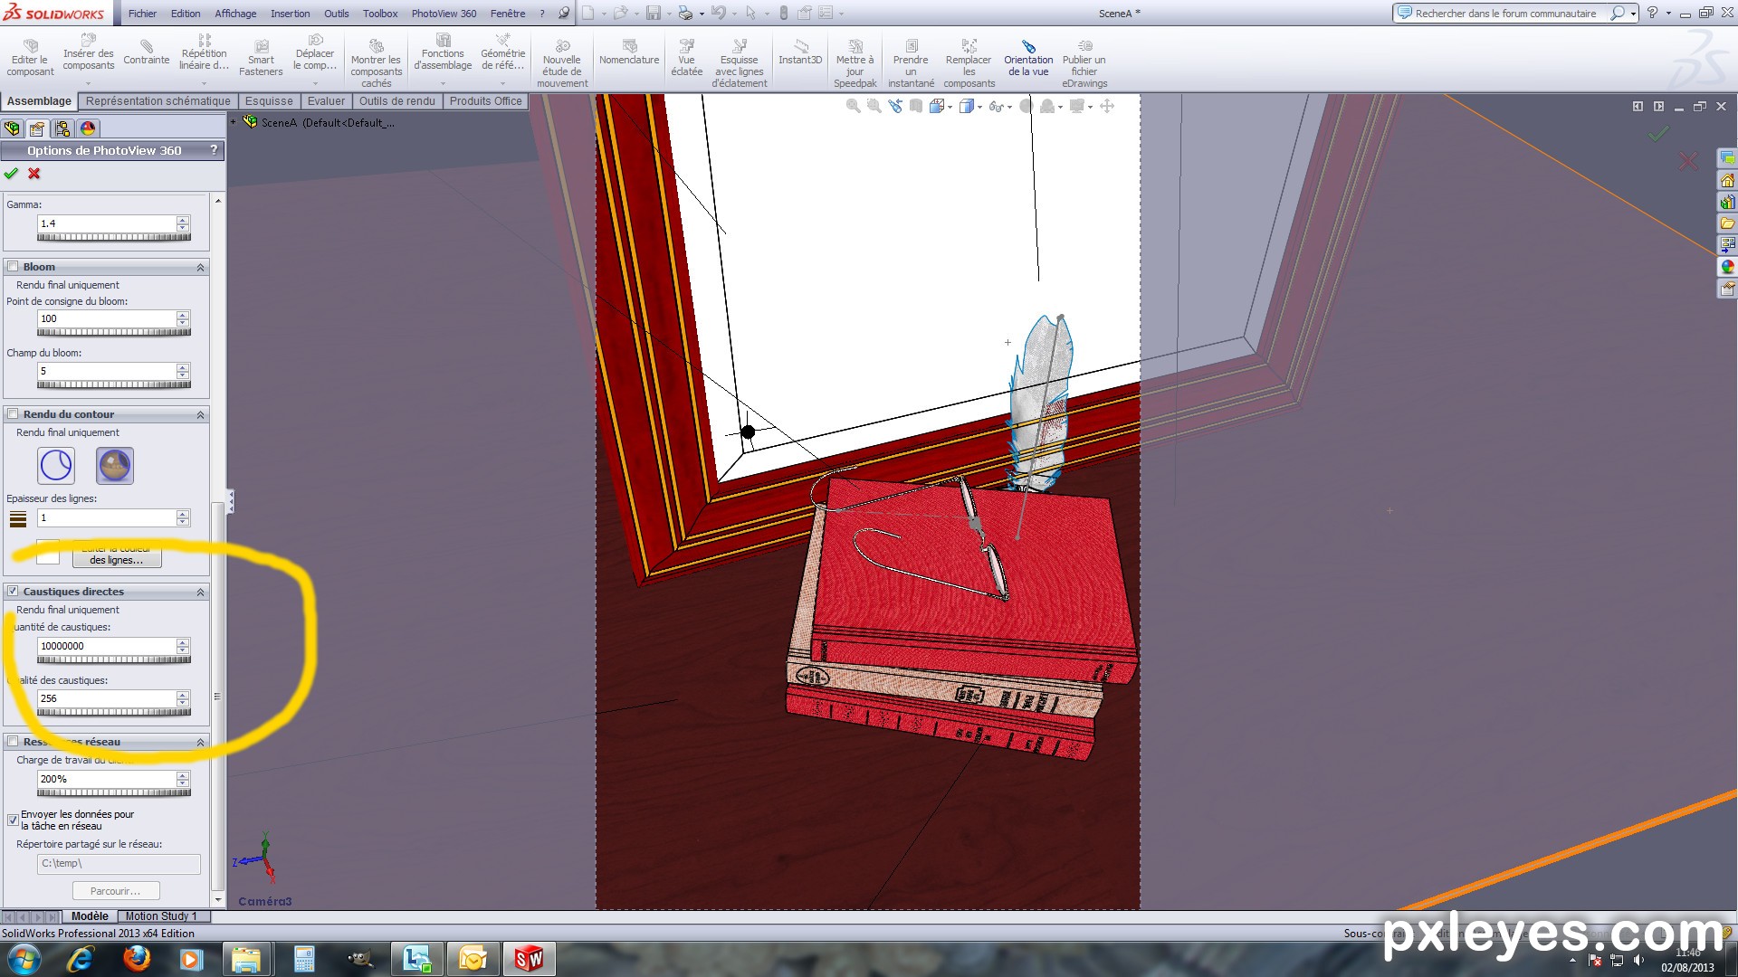Open the Appearances color ball in task pane

tap(1727, 267)
